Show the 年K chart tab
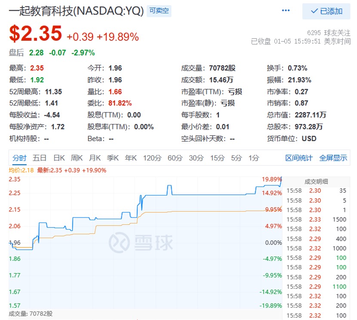 pyautogui.click(x=131, y=158)
